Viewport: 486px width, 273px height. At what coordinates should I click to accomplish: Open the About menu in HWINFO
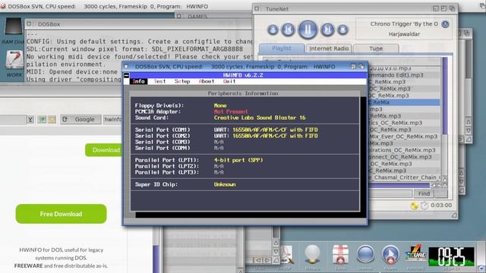[206, 81]
